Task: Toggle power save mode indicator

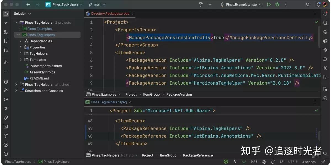Action: click(235, 162)
